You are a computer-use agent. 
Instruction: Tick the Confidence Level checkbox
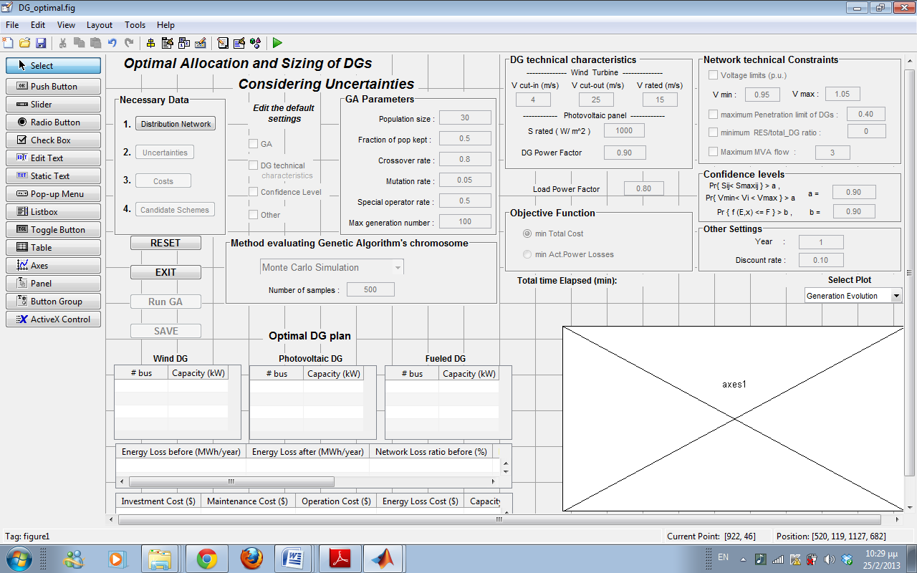(x=253, y=192)
